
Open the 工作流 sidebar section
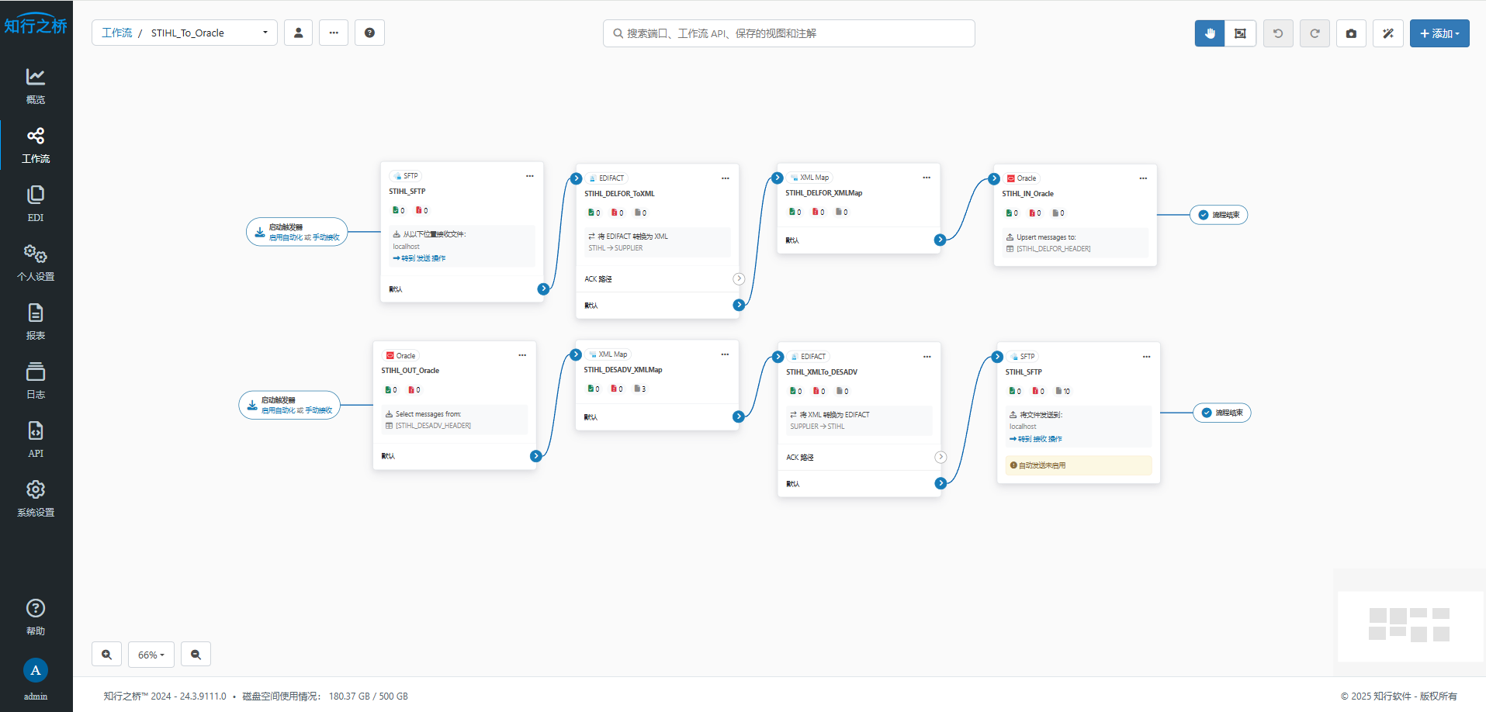pos(36,146)
